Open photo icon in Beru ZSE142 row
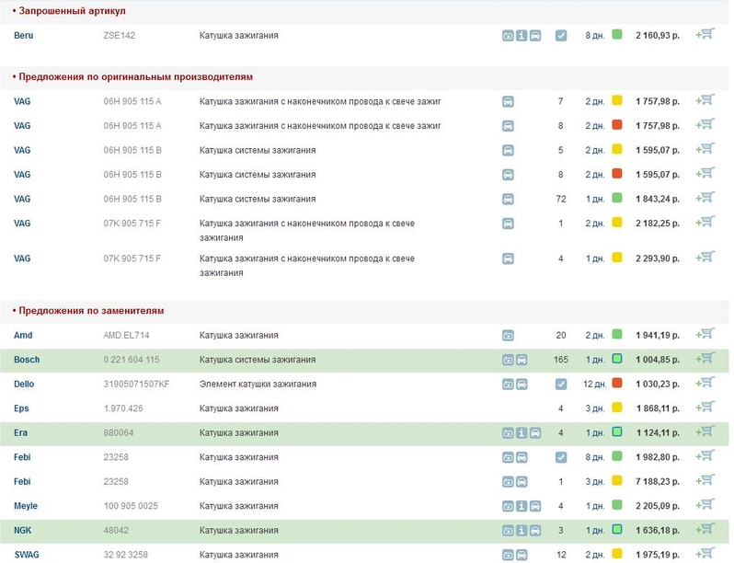The image size is (734, 563). click(x=508, y=36)
